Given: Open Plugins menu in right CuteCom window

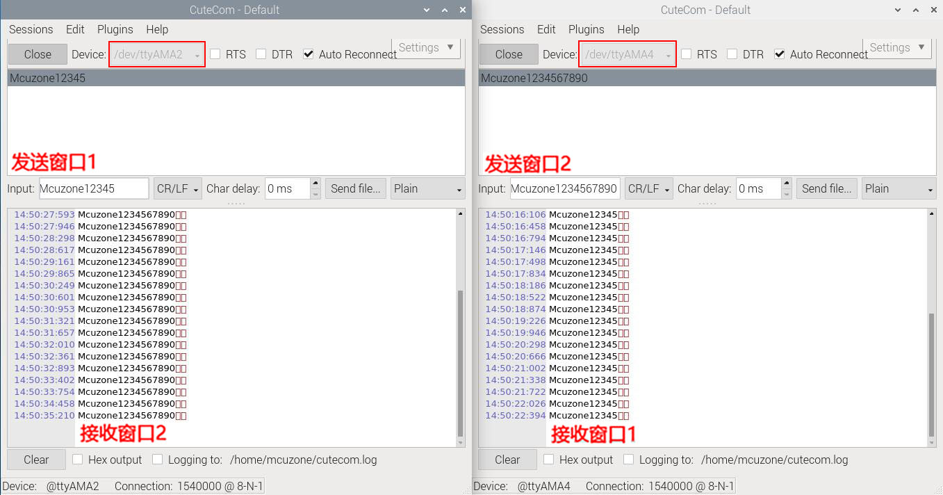Looking at the screenshot, I should click(x=586, y=29).
